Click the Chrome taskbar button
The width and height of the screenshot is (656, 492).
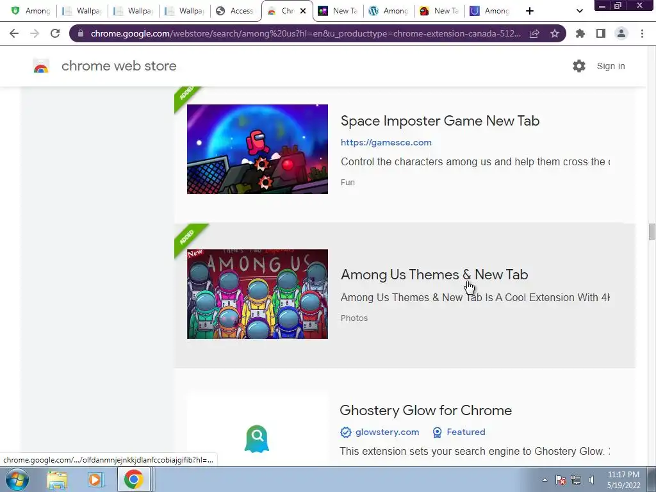133,479
